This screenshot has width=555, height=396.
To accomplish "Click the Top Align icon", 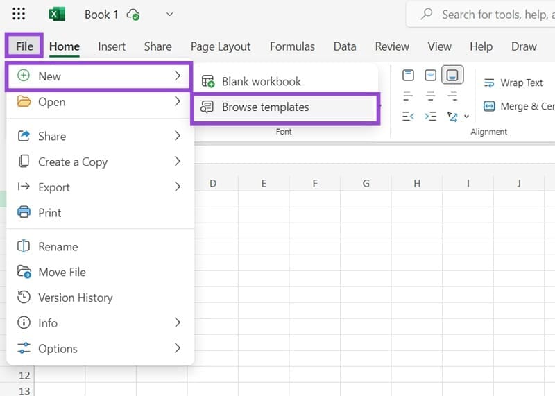I will 408,75.
